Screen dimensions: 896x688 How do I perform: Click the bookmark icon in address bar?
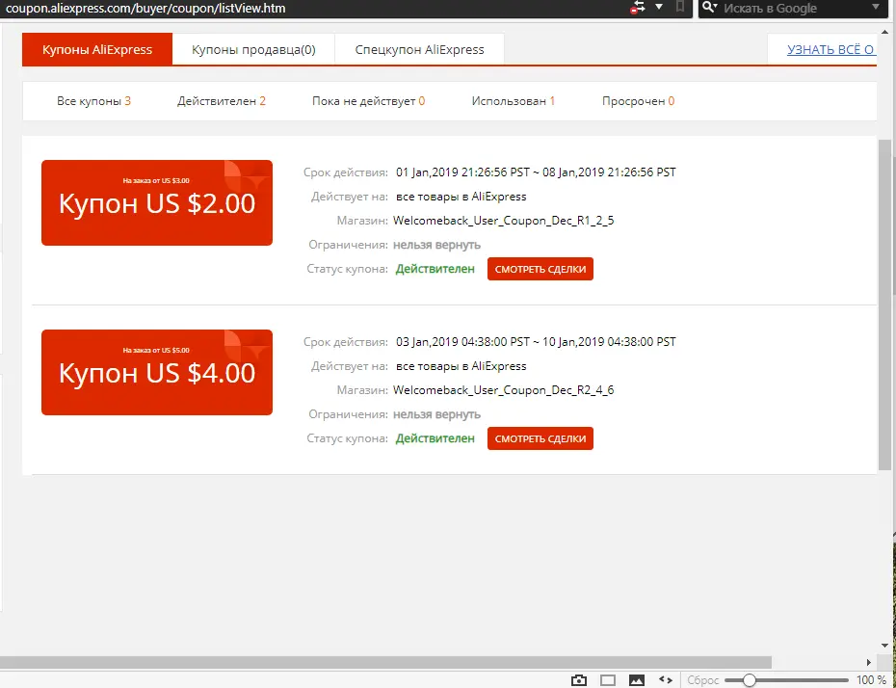(680, 7)
